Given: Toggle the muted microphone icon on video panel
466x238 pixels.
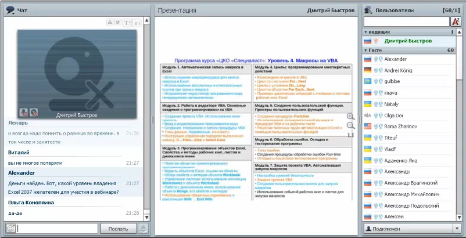Looking at the screenshot, I should [x=24, y=113].
